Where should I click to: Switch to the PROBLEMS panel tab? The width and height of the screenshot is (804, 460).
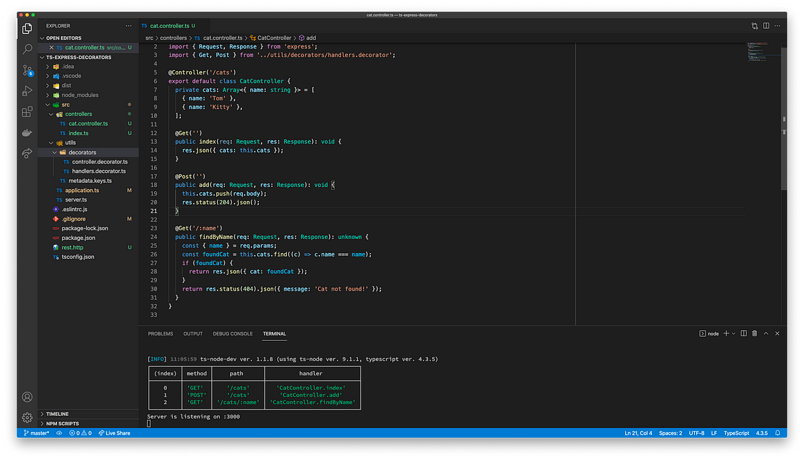click(161, 333)
